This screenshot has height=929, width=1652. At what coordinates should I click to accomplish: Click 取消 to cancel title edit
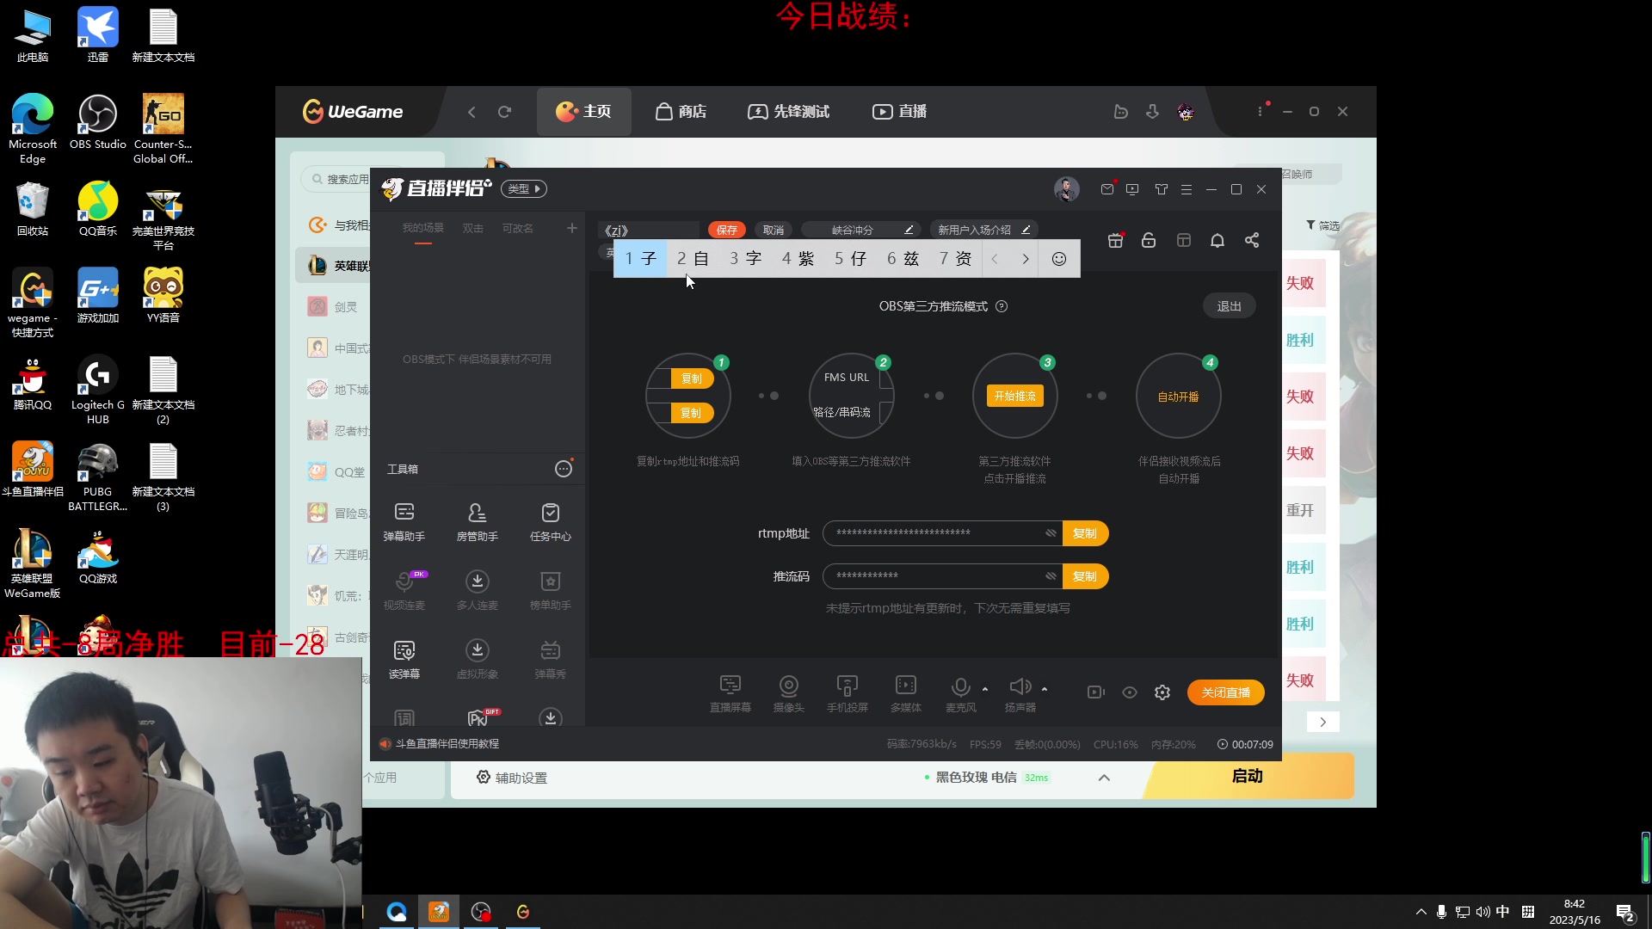[774, 230]
